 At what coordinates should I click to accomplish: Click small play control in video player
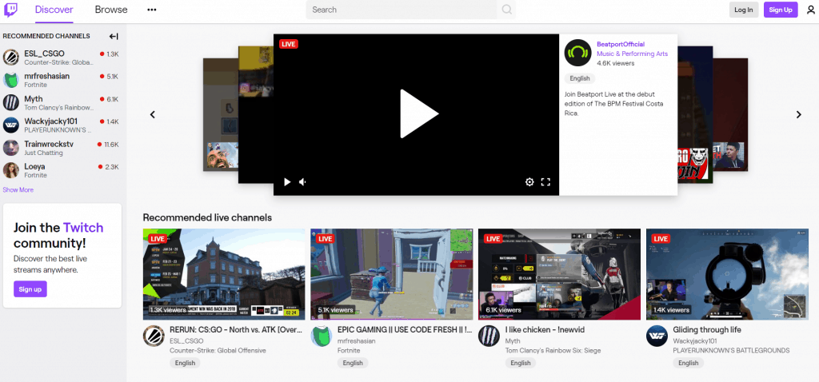pyautogui.click(x=287, y=181)
